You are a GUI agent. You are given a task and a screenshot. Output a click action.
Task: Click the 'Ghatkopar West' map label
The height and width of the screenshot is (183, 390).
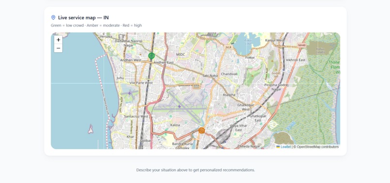(x=246, y=107)
